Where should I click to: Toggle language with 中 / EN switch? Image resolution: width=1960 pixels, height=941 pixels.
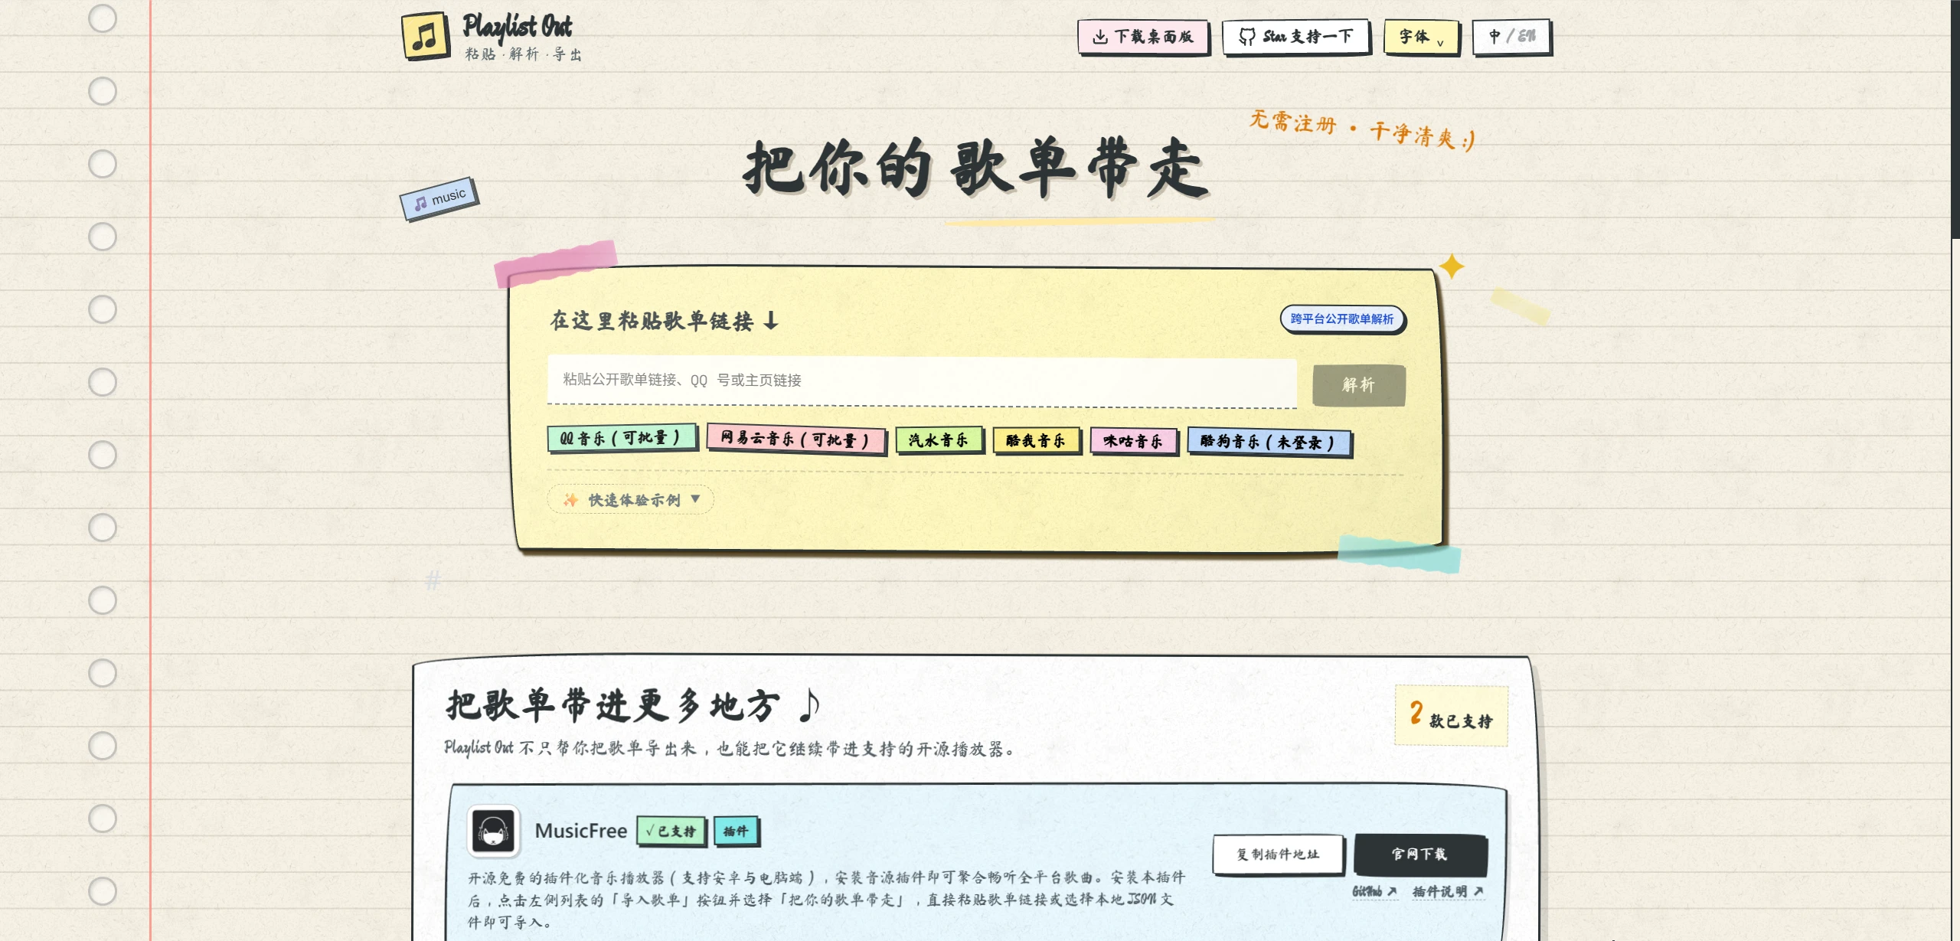click(1511, 37)
